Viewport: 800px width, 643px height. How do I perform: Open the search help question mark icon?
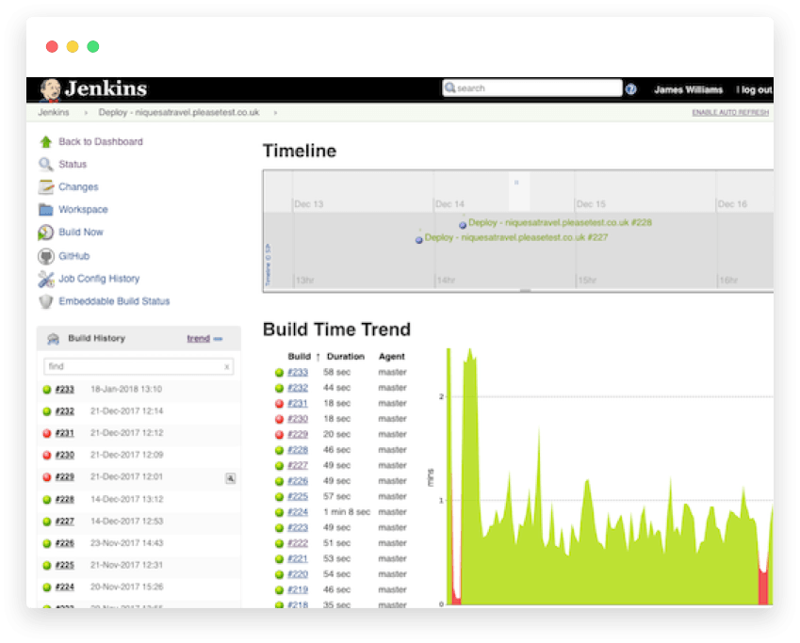click(x=631, y=89)
